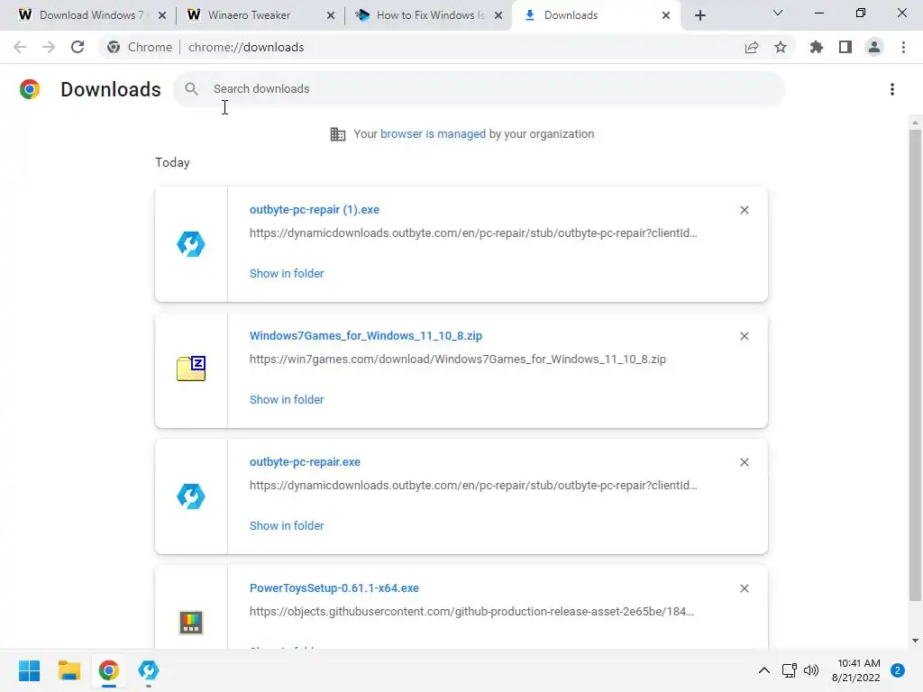
Task: Remove outbyte-pc-repair (1).exe from list
Action: tap(744, 210)
